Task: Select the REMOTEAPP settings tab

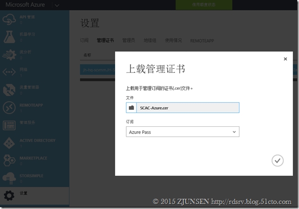Action: pos(202,41)
